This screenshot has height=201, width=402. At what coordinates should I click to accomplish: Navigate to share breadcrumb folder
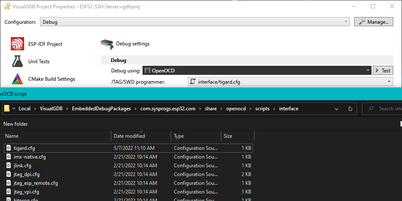tap(211, 109)
